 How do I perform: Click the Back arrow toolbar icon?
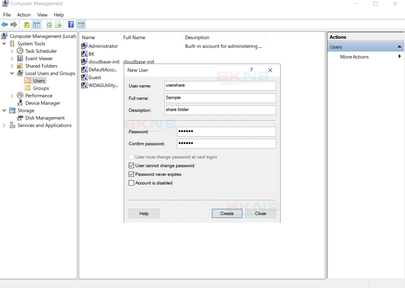(5, 24)
